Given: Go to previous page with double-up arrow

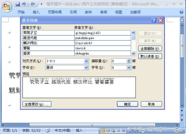Looking at the screenshot, I should point(182,110).
